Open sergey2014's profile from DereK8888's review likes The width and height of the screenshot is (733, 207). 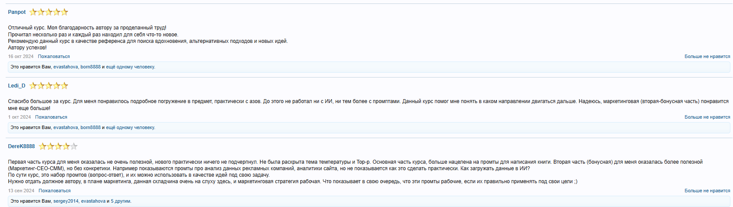tap(66, 201)
